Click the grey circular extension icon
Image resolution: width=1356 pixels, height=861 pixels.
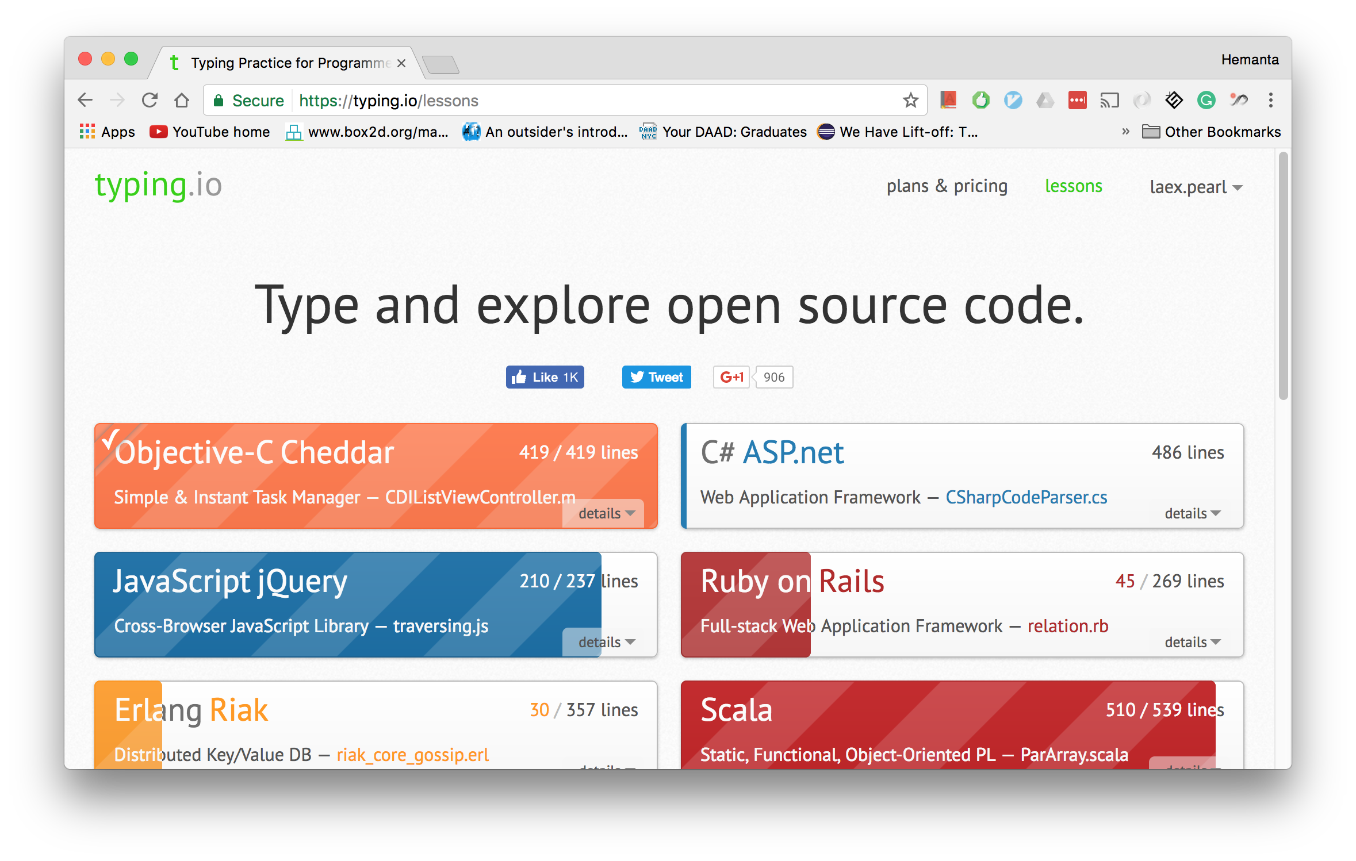tap(1142, 101)
